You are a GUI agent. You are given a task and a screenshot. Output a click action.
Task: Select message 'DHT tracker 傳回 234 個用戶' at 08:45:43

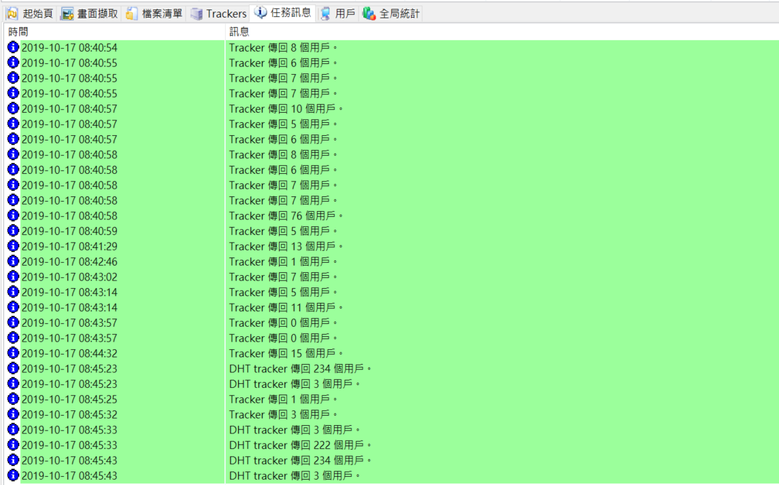301,460
